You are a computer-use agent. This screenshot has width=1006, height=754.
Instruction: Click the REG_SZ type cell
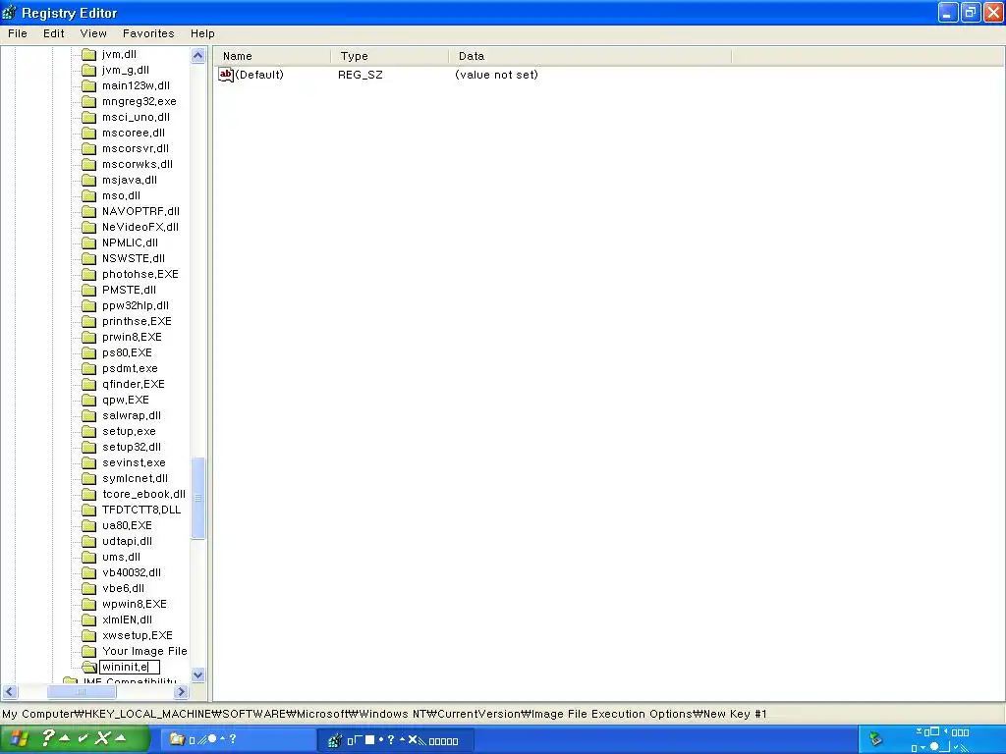(x=360, y=75)
